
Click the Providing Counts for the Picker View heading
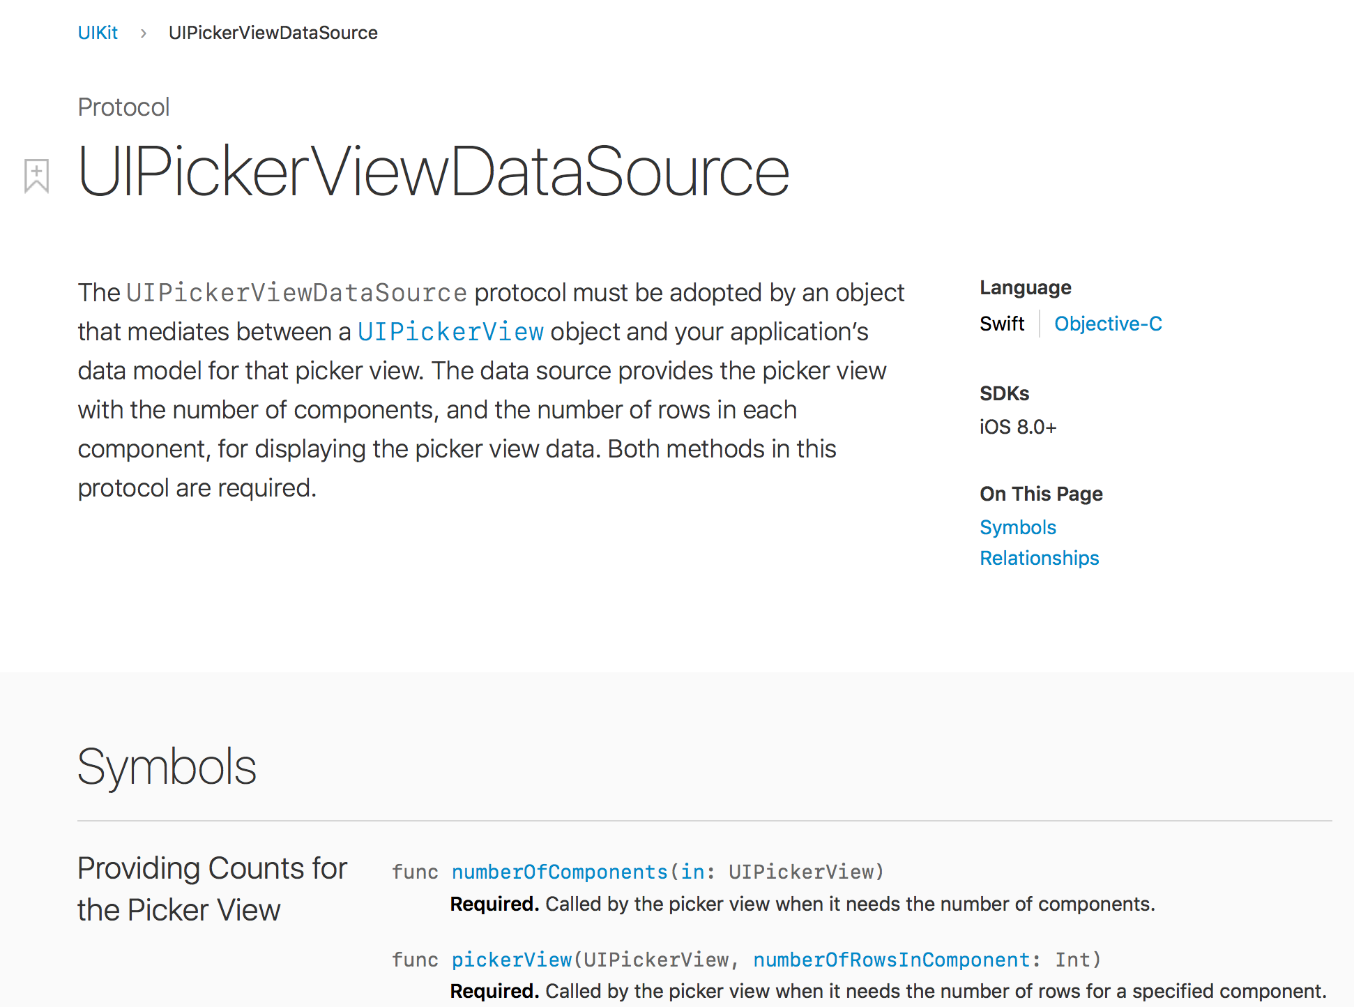coord(212,889)
